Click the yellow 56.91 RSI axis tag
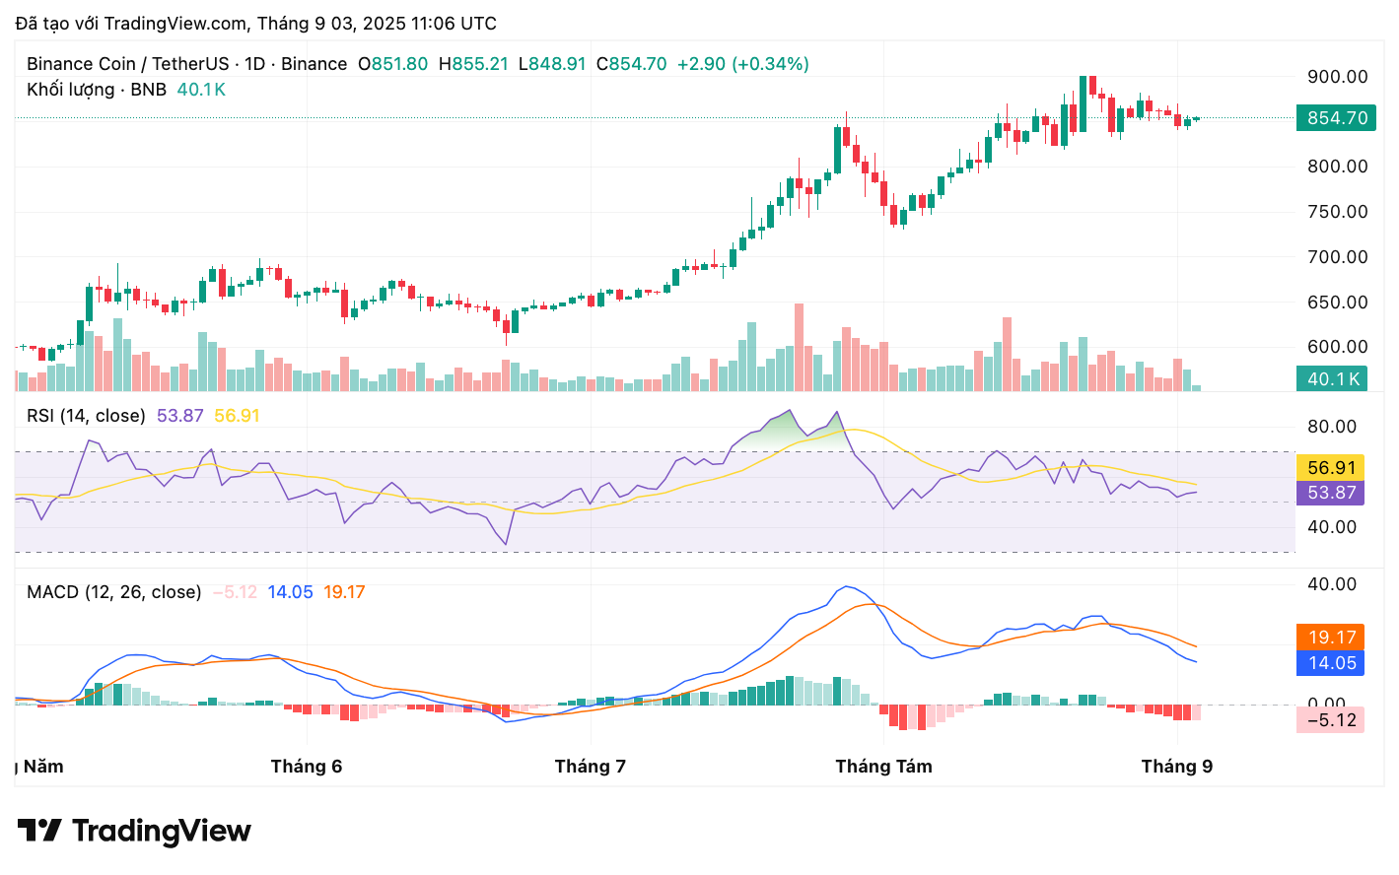Image resolution: width=1399 pixels, height=875 pixels. pos(1331,468)
